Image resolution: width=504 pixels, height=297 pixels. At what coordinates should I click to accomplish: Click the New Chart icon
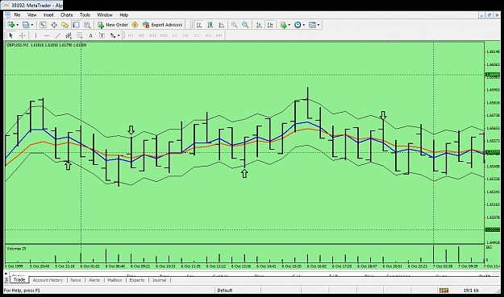coord(11,25)
